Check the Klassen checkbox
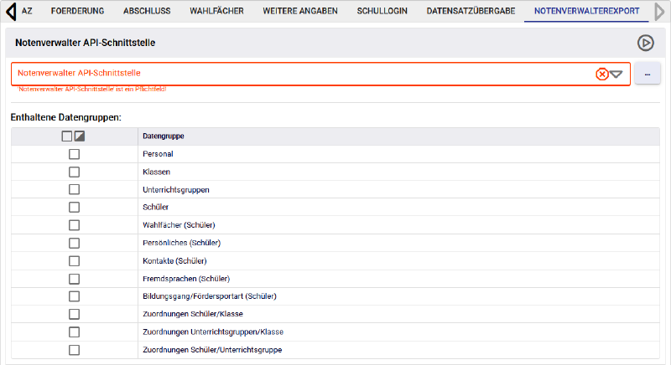Screen dimensions: 671x365 74,172
